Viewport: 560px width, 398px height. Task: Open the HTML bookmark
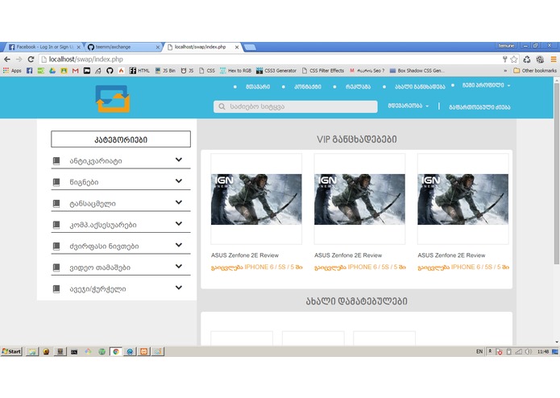(139, 71)
